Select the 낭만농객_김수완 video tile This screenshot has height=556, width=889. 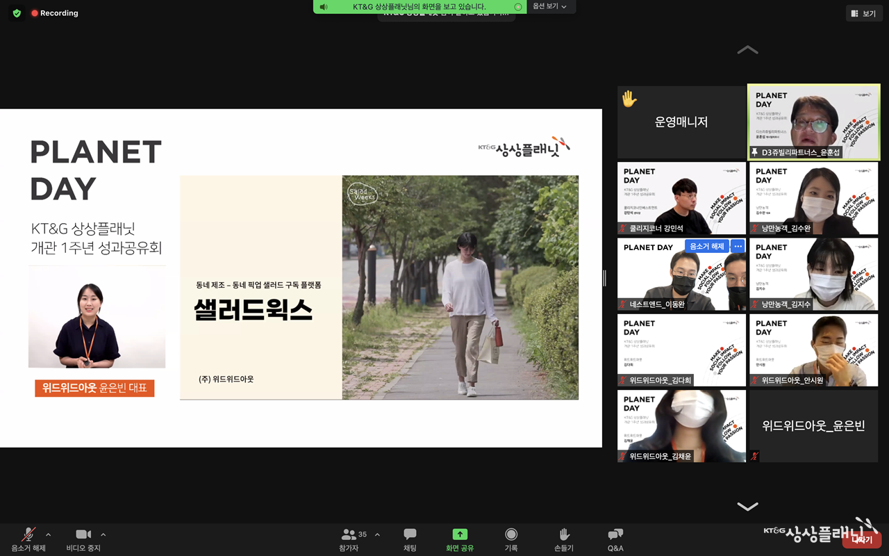click(814, 198)
